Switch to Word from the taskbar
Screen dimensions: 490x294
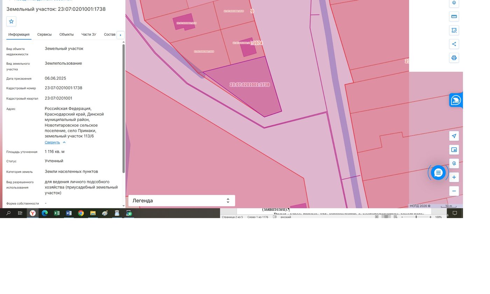[x=69, y=213]
